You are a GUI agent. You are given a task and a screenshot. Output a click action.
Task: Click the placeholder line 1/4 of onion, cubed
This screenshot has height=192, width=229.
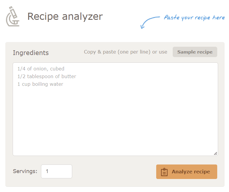tap(41, 69)
